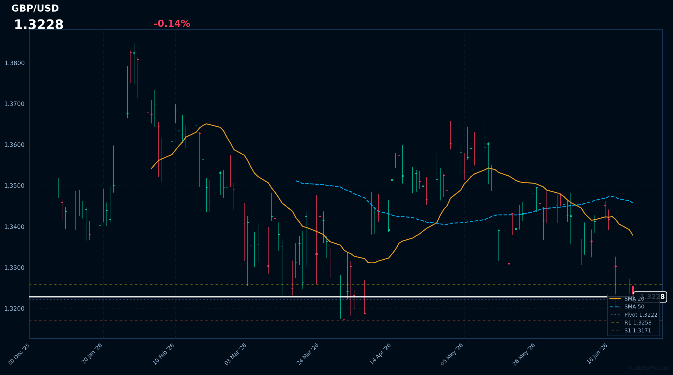Click the -0.14% change figure
This screenshot has height=375, width=673.
click(x=172, y=24)
